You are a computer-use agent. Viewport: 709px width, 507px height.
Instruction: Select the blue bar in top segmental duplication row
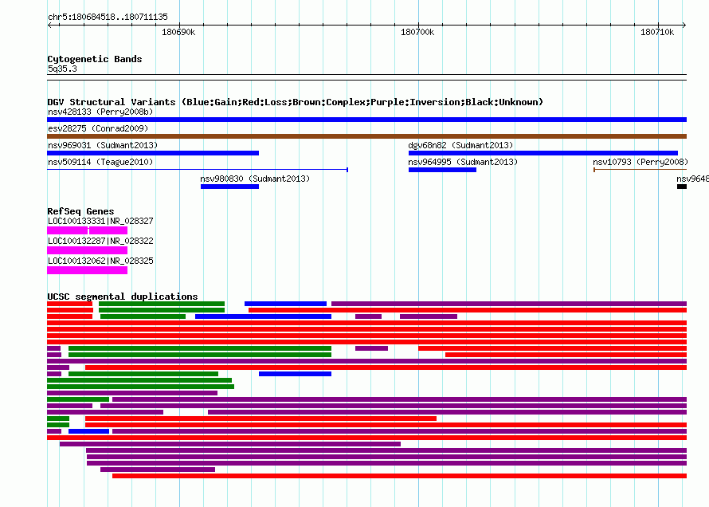285,304
